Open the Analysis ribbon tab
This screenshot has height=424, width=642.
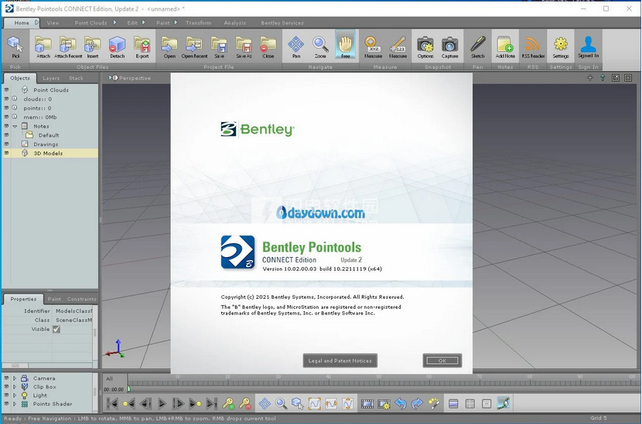point(235,23)
